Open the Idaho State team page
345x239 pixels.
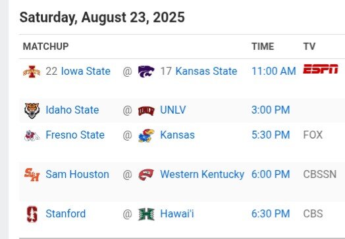[72, 110]
